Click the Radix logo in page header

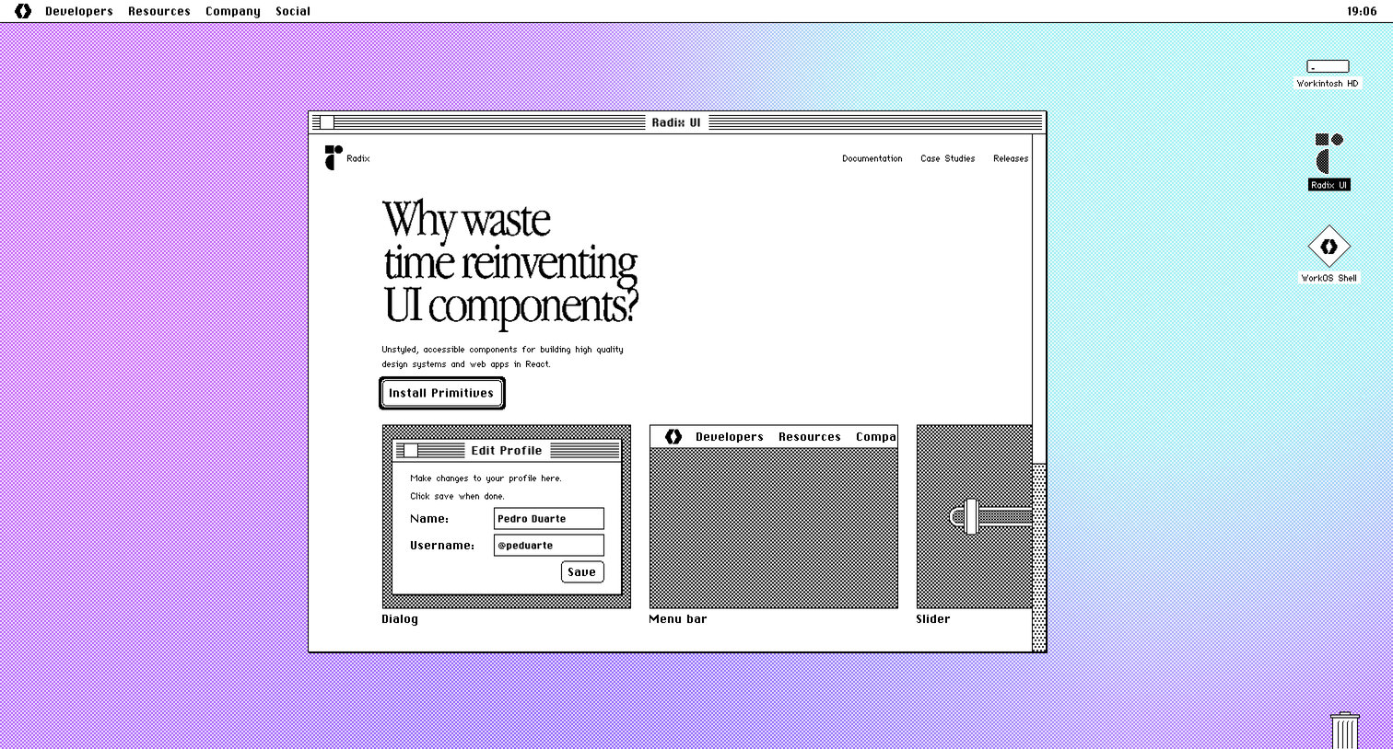coord(334,157)
